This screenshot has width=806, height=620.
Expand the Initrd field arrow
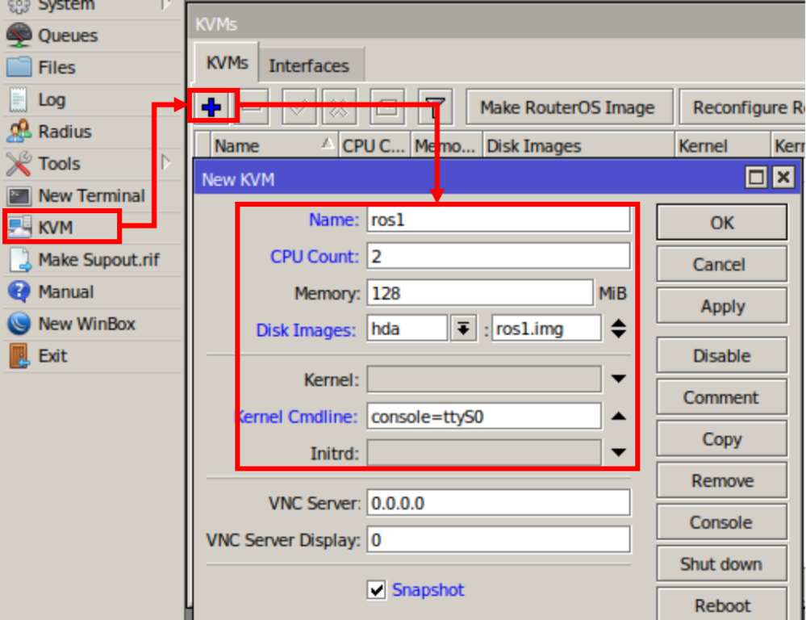coord(618,453)
